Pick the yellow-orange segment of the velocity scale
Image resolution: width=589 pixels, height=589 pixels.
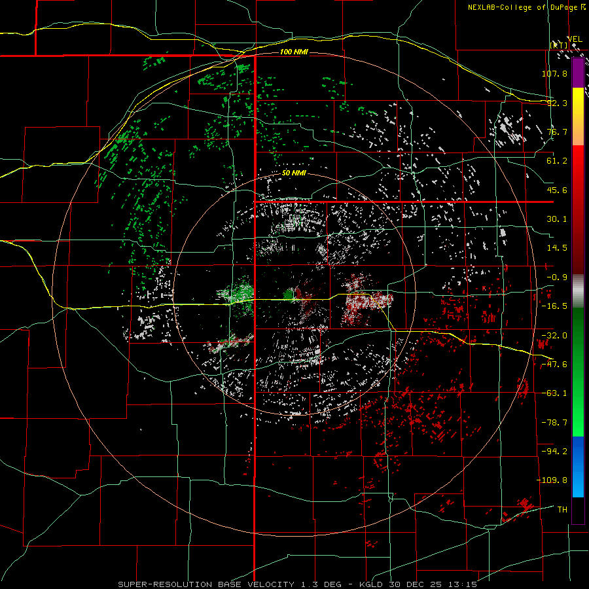[x=578, y=116]
